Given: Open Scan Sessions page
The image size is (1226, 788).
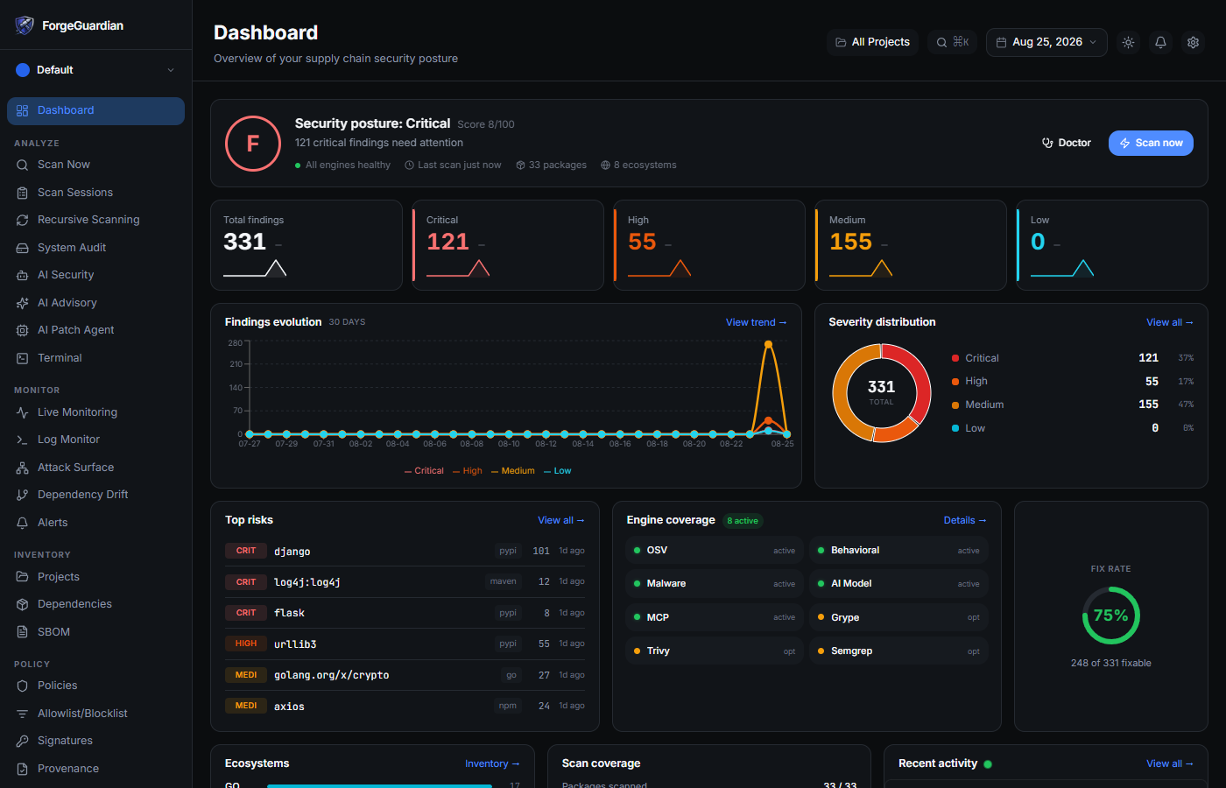Looking at the screenshot, I should click(95, 193).
